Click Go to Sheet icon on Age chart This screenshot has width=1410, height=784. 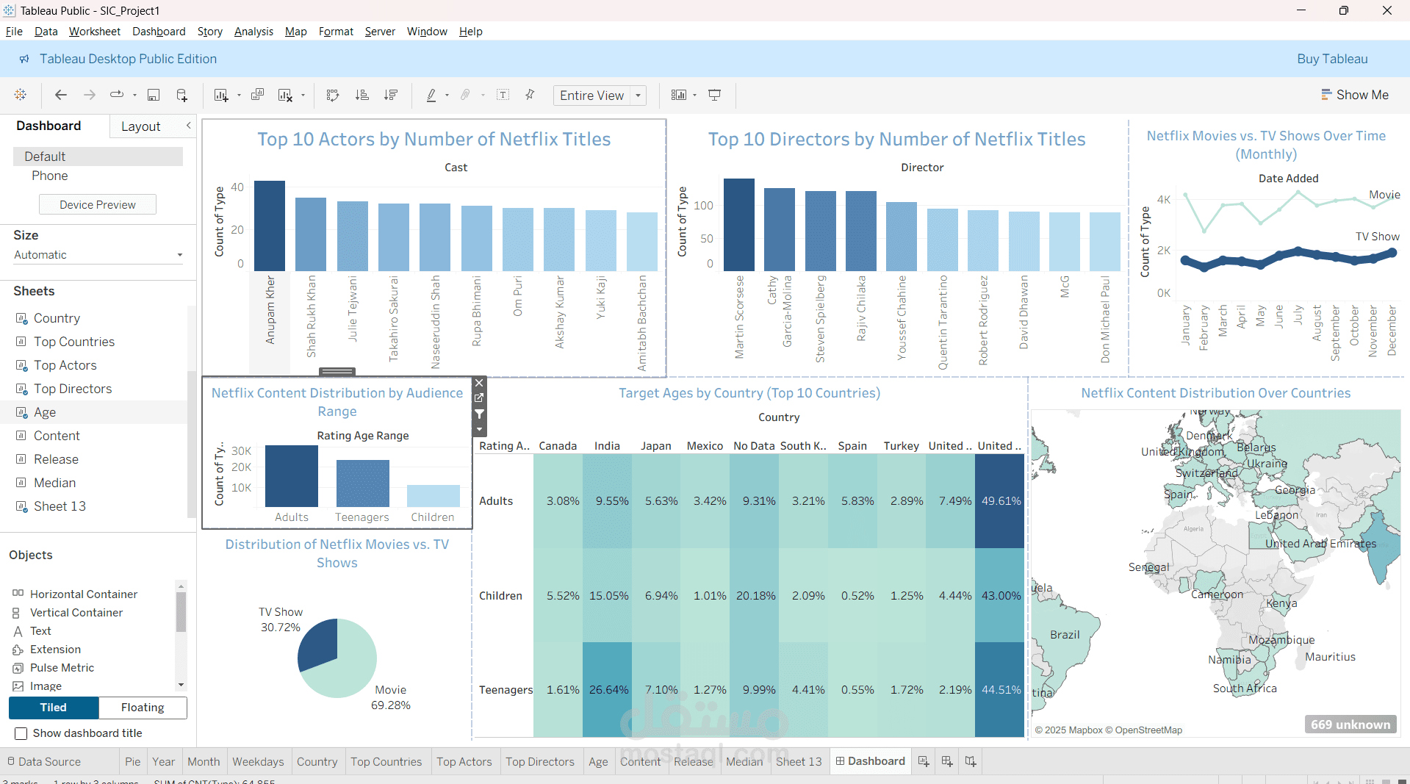(x=479, y=398)
